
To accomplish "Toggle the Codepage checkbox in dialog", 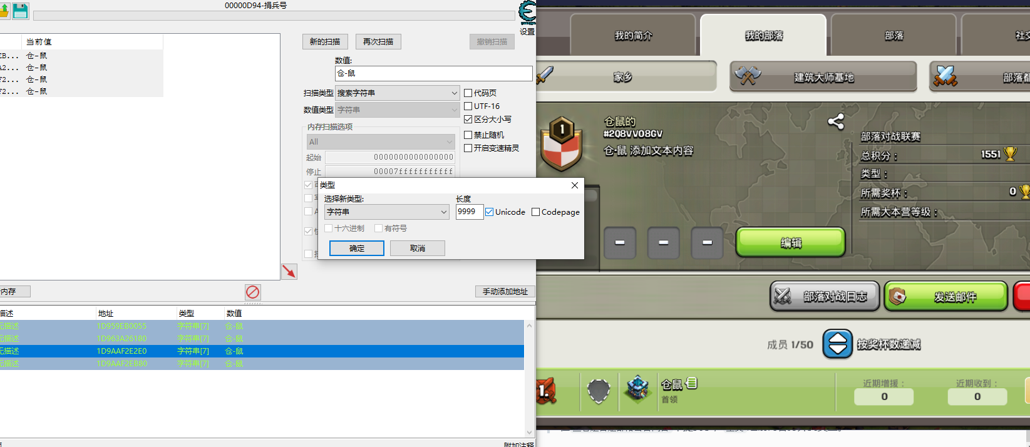I will (535, 212).
